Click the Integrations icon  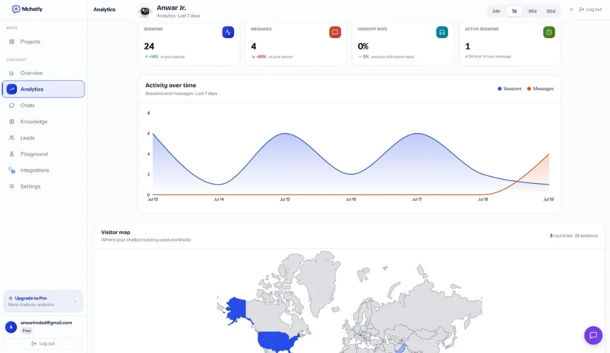point(12,171)
